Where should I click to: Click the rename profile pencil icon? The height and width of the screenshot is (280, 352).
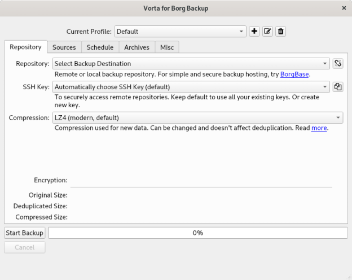point(267,32)
